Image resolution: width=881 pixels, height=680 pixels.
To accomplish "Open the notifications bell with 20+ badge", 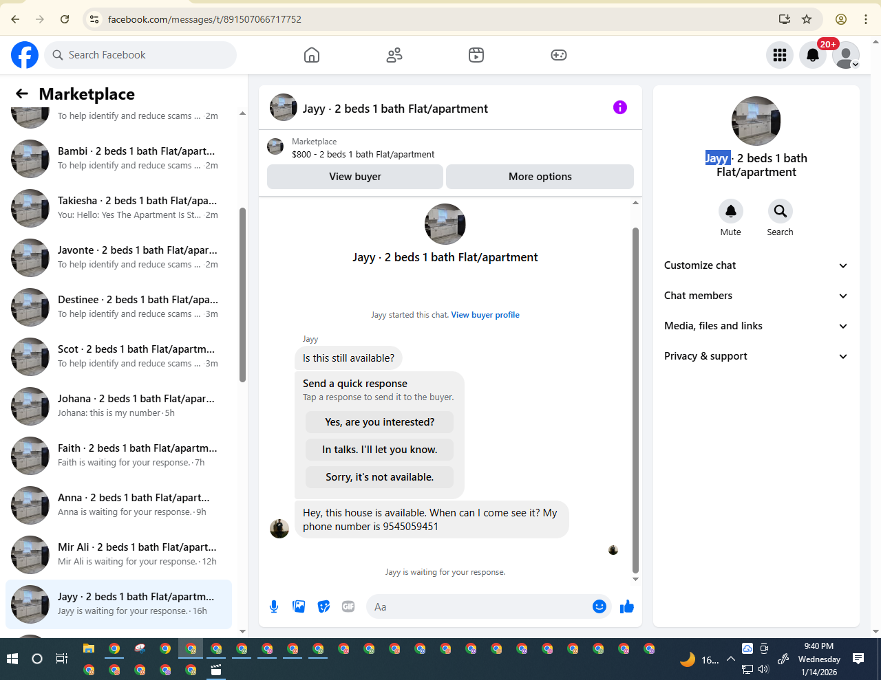I will tap(813, 55).
